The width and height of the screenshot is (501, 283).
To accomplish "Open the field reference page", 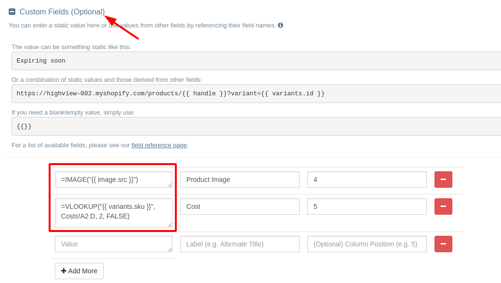I will click(159, 145).
